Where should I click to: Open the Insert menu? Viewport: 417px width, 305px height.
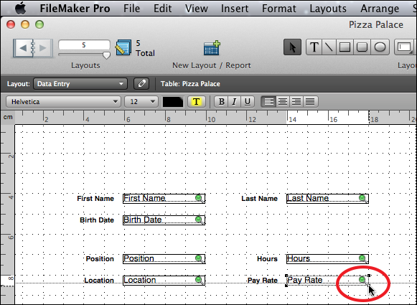tap(235, 9)
